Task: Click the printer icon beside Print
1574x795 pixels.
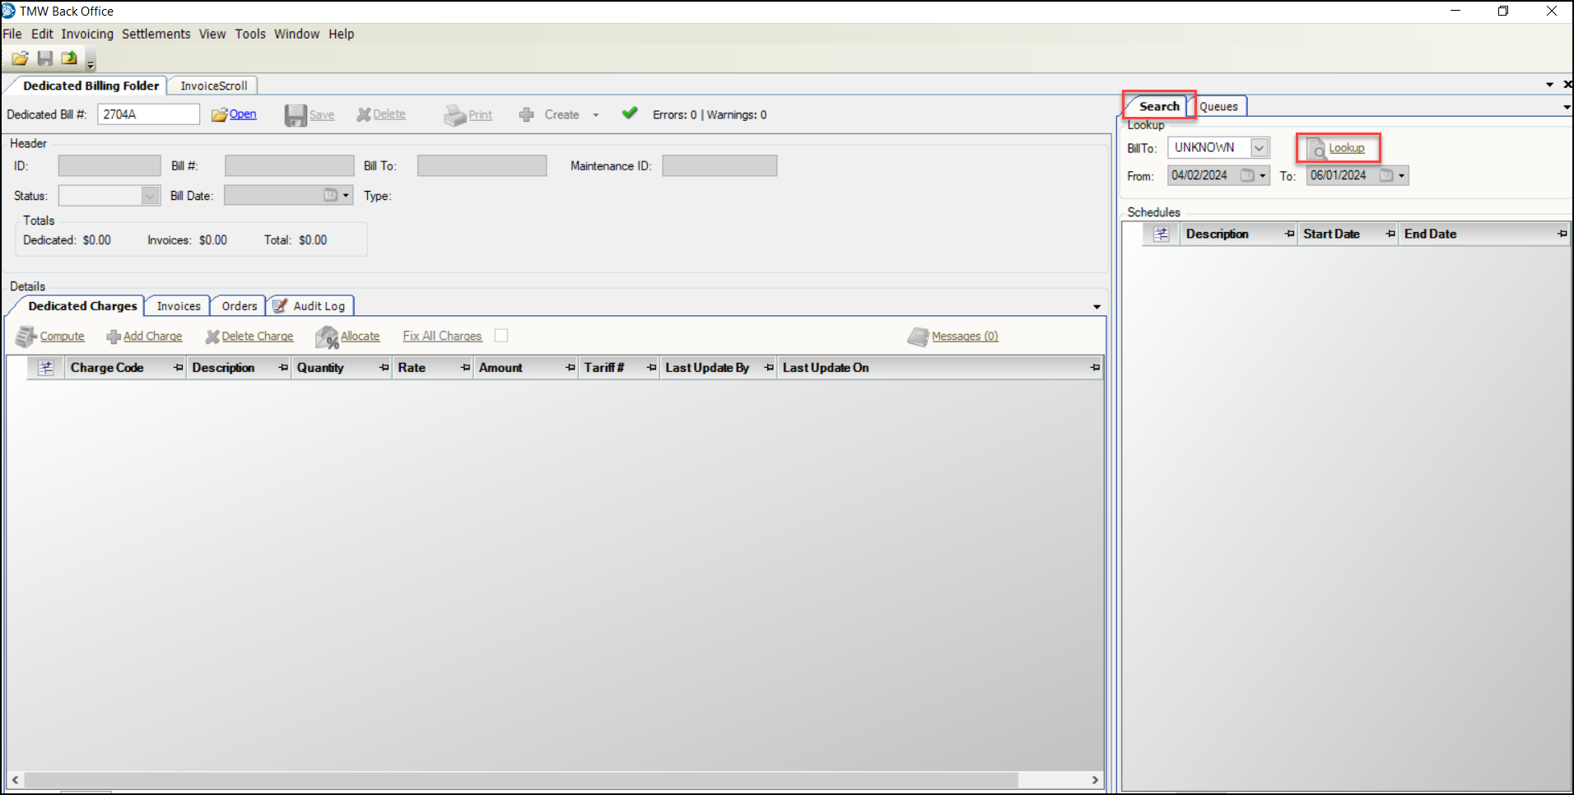Action: click(455, 115)
